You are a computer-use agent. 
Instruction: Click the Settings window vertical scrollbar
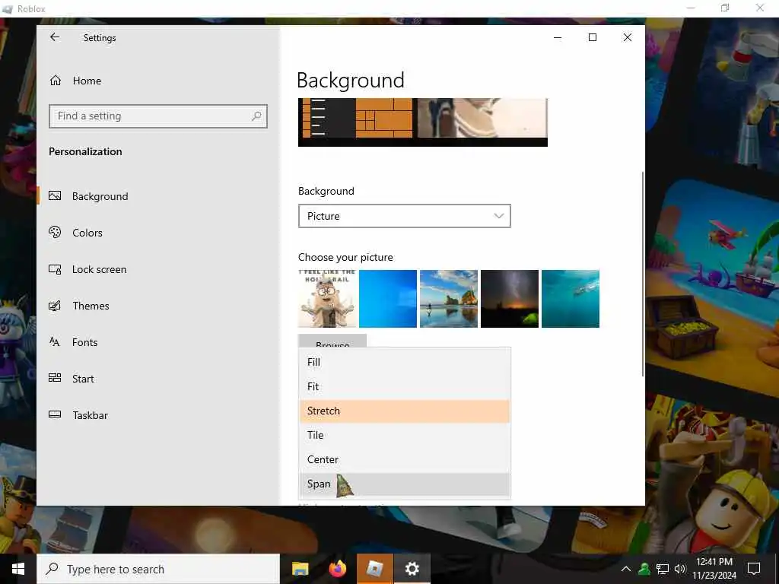tap(643, 274)
